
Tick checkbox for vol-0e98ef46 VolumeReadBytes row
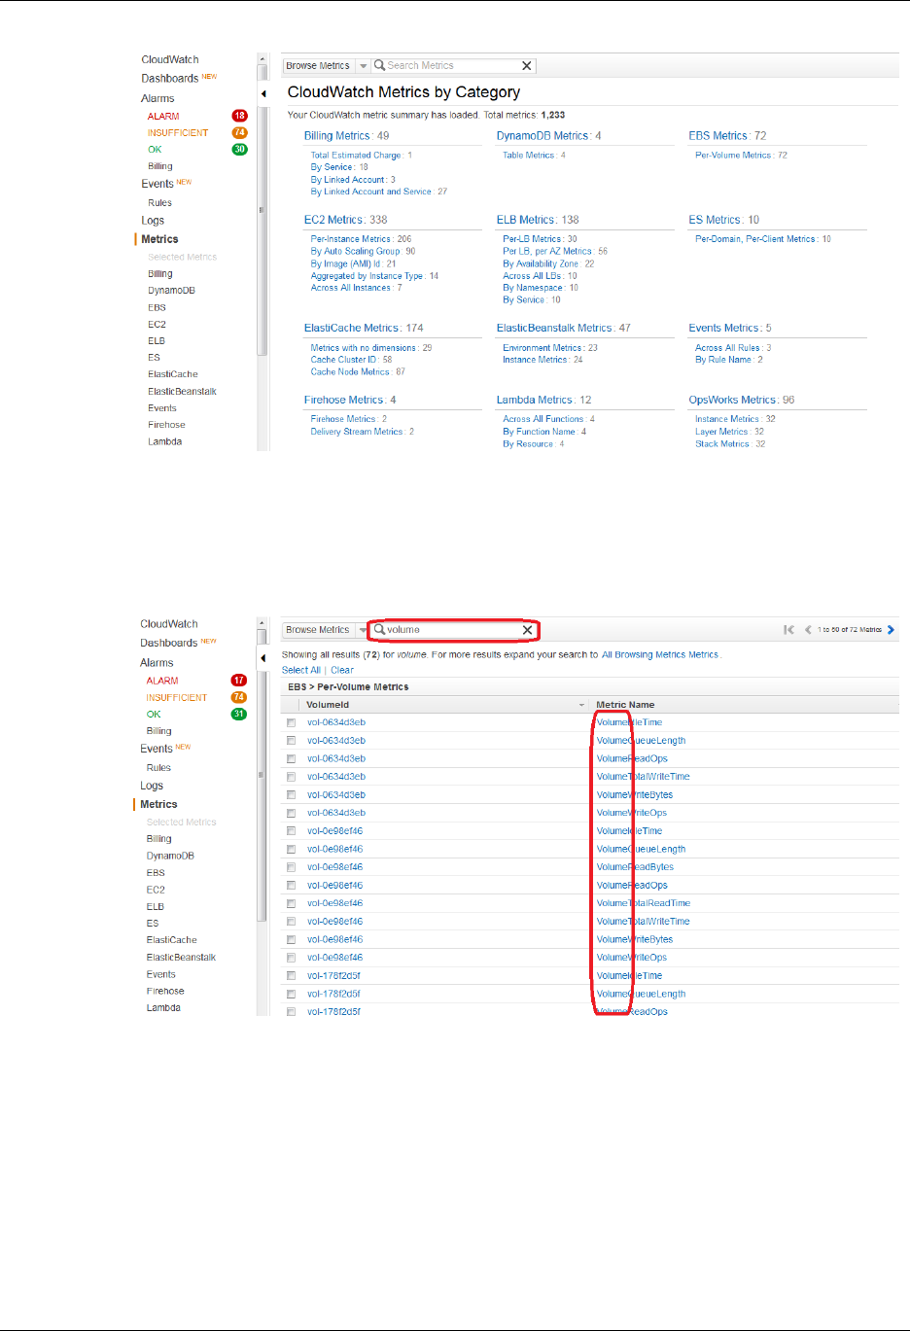tap(291, 867)
